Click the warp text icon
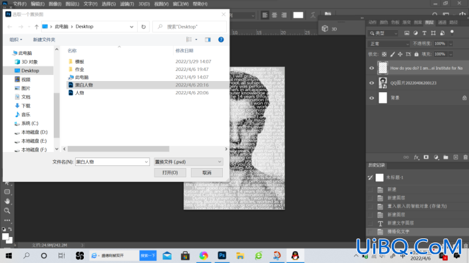The width and height of the screenshot is (469, 263). click(x=313, y=15)
